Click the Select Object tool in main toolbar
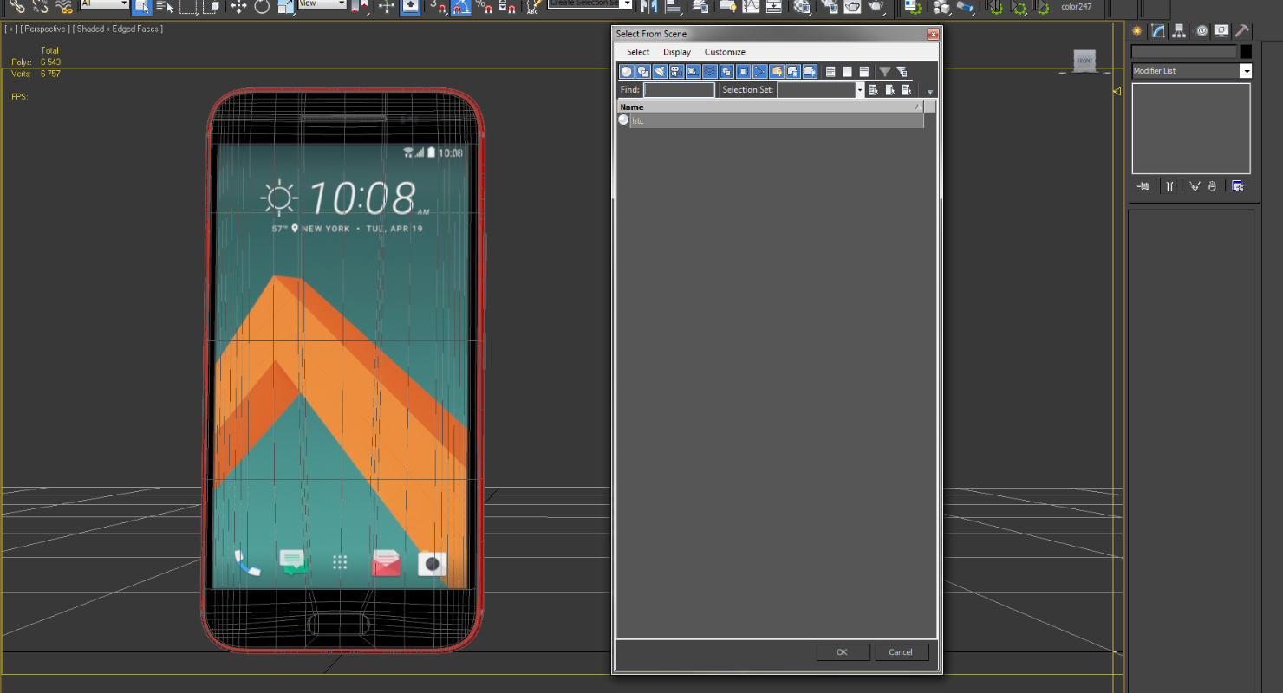Viewport: 1283px width, 693px height. [141, 7]
